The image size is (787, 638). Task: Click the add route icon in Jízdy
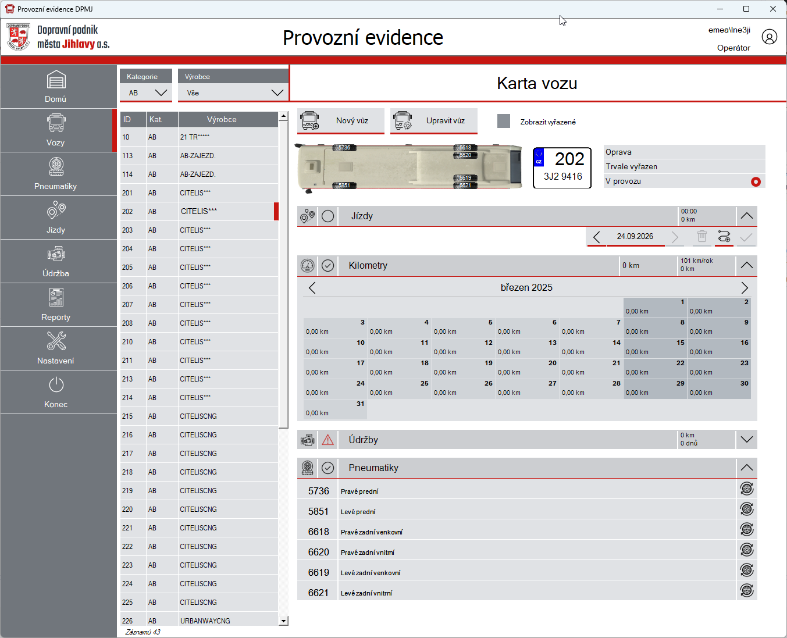724,237
